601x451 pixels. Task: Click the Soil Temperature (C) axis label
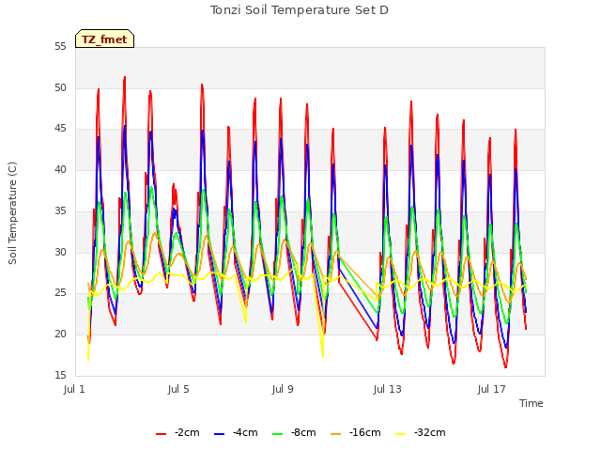(12, 213)
